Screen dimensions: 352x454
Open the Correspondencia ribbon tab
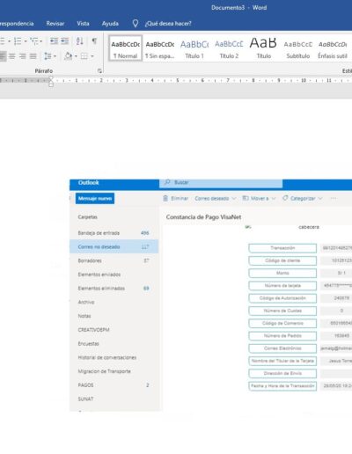17,24
